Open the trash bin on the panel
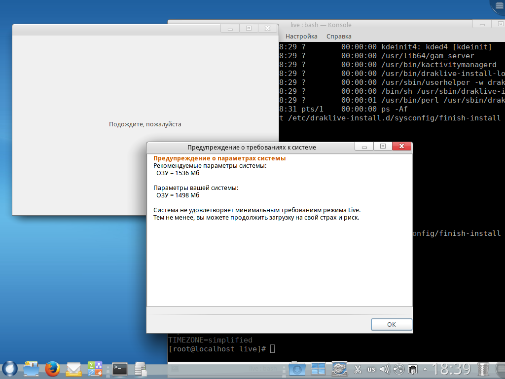This screenshot has width=505, height=379. point(483,369)
